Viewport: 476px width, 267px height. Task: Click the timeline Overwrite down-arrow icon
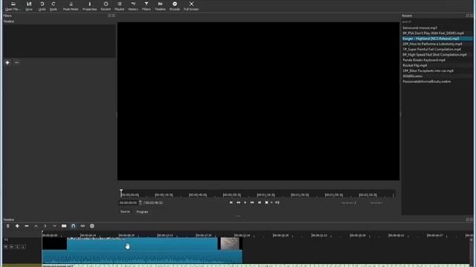pos(54,225)
